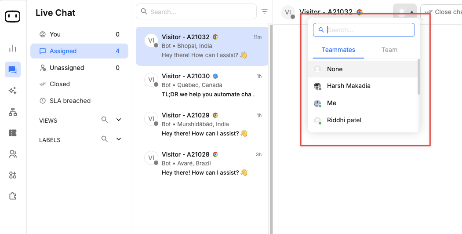462x234 pixels.
Task: Switch to the Teammates tab
Action: (338, 50)
